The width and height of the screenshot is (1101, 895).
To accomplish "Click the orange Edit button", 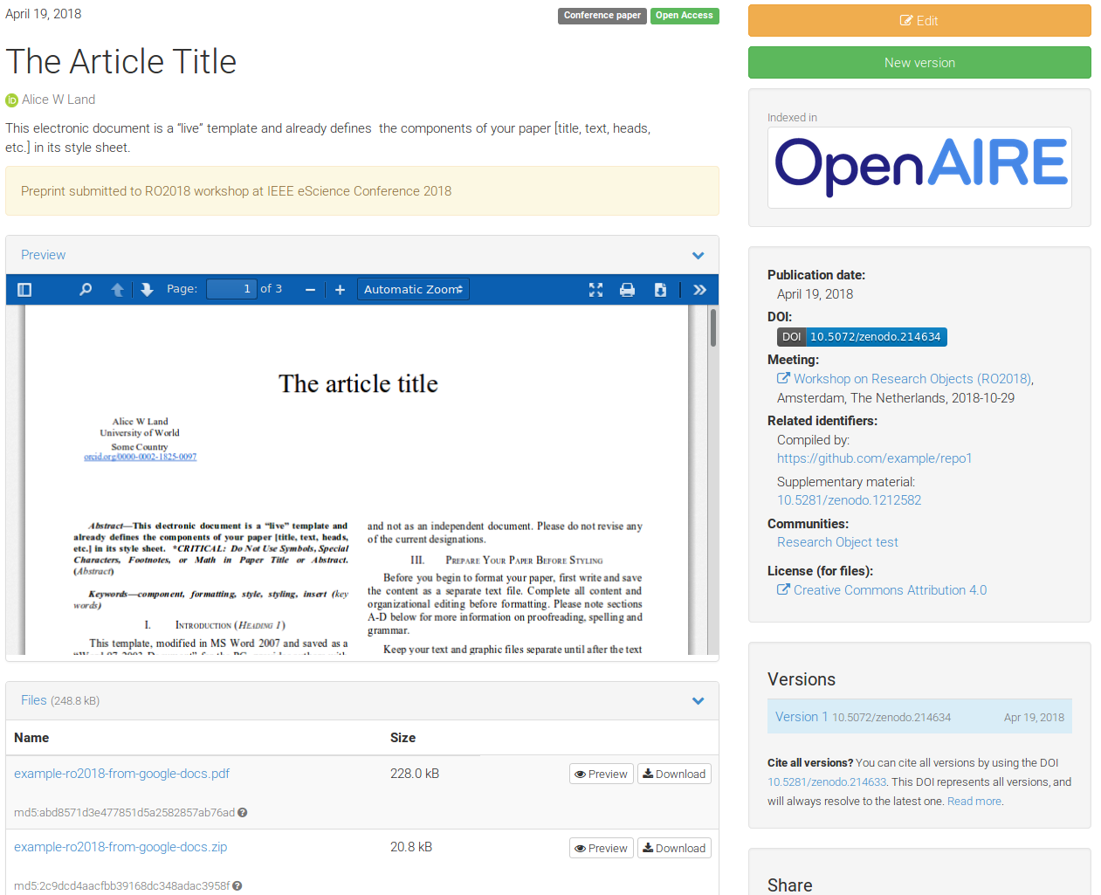I will (919, 21).
